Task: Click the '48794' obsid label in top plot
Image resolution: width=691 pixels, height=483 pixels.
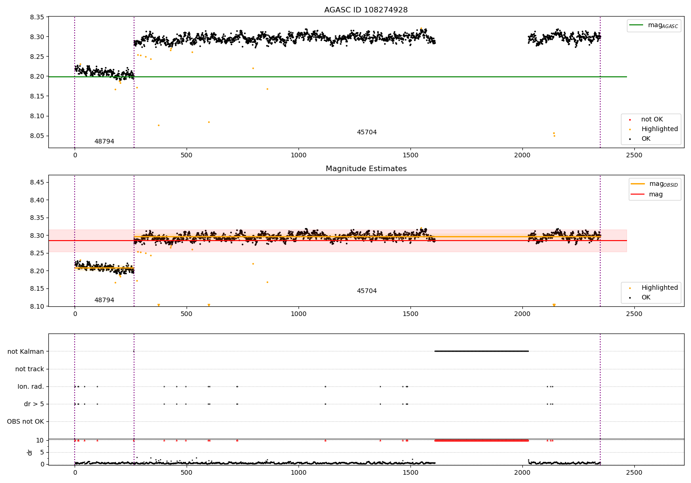Action: click(104, 142)
